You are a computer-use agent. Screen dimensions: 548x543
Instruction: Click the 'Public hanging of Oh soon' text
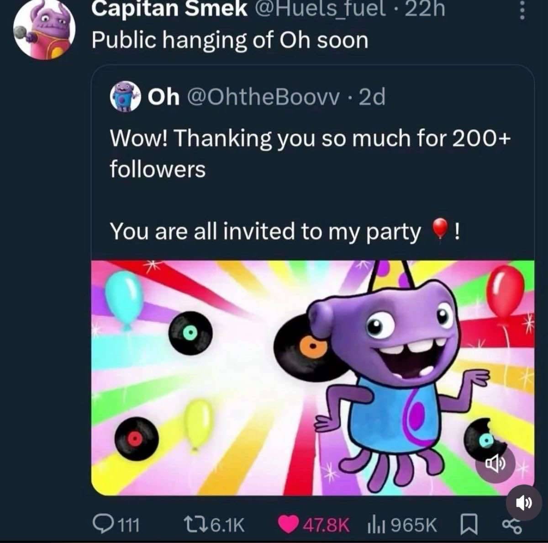pyautogui.click(x=230, y=40)
